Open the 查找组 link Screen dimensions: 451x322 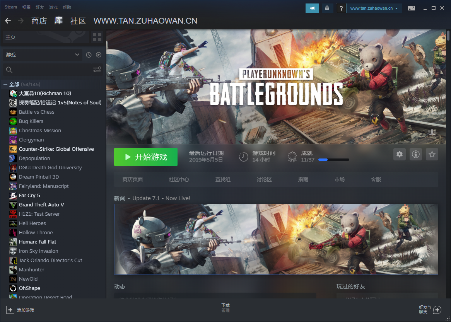(x=223, y=179)
